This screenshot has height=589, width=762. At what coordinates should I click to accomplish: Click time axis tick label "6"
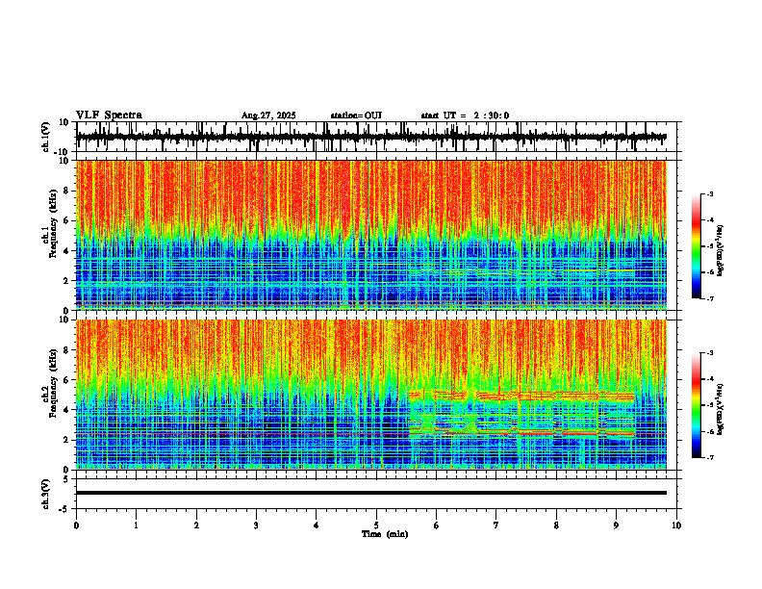(x=436, y=525)
